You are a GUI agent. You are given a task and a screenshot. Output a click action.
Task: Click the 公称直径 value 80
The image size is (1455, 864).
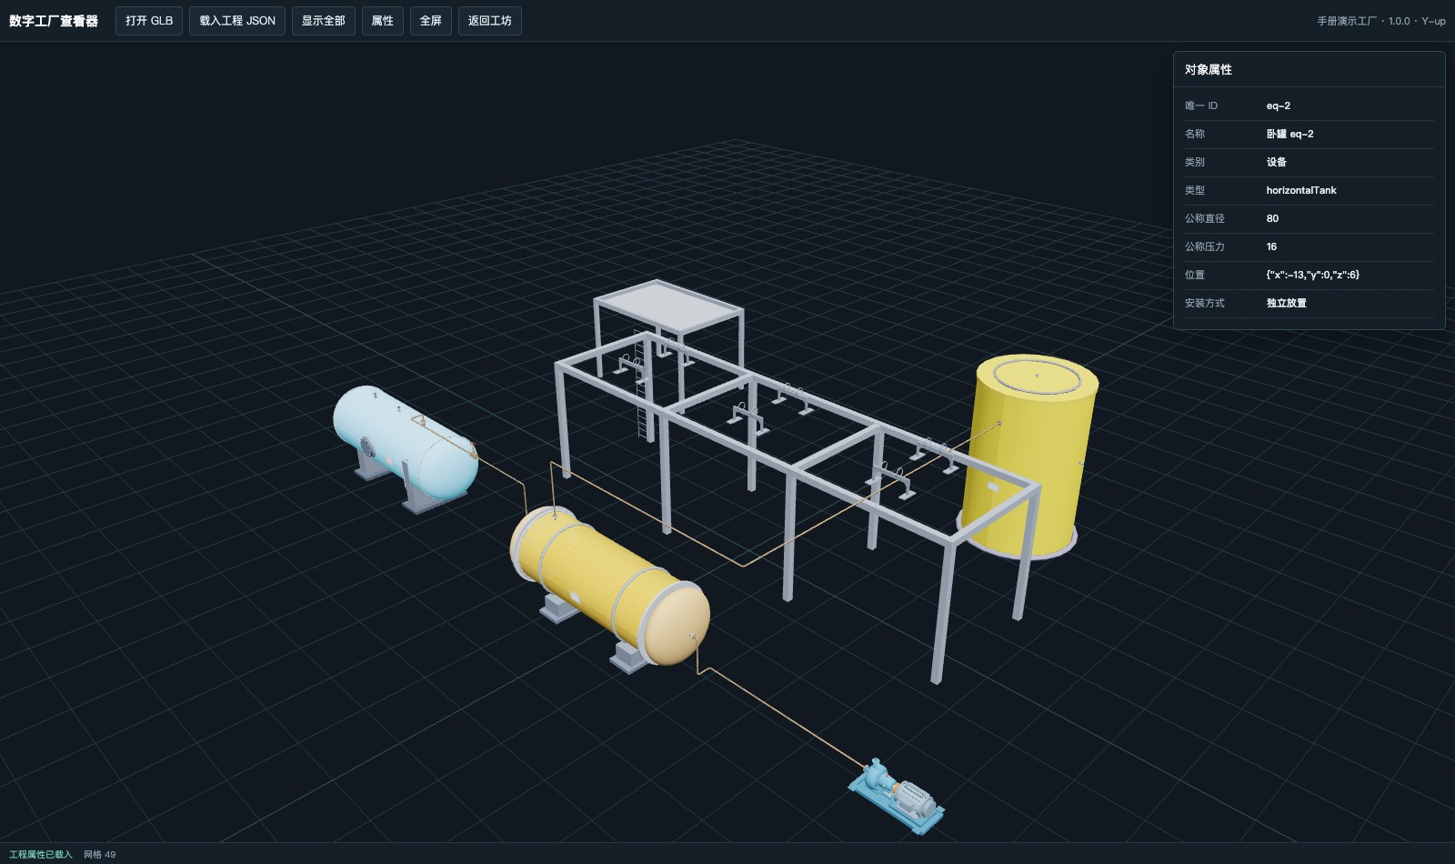click(x=1272, y=219)
